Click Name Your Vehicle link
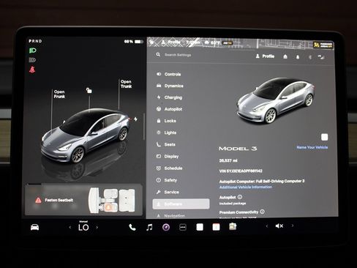This screenshot has width=357, height=268. click(x=312, y=147)
